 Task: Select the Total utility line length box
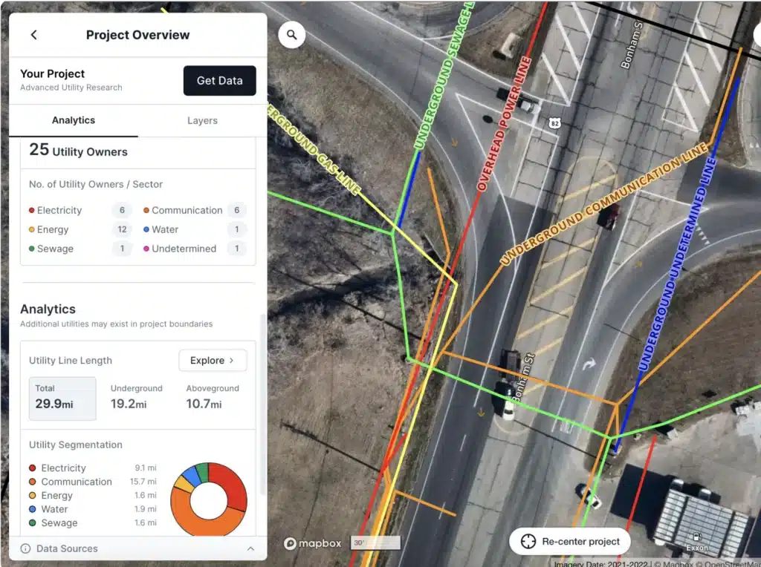pyautogui.click(x=62, y=399)
